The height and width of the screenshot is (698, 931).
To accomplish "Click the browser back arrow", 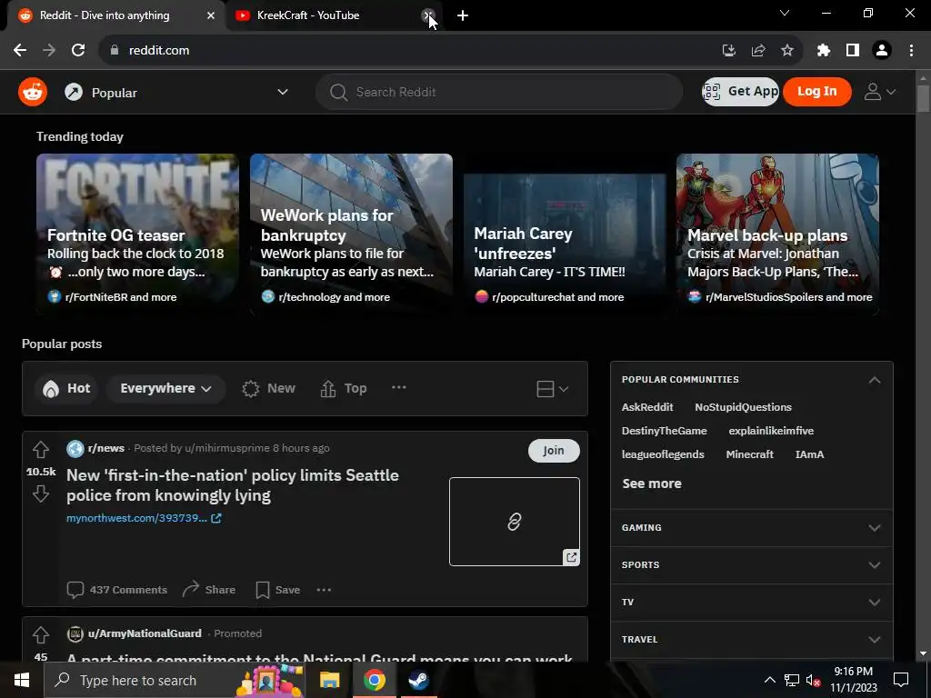I will tap(20, 51).
